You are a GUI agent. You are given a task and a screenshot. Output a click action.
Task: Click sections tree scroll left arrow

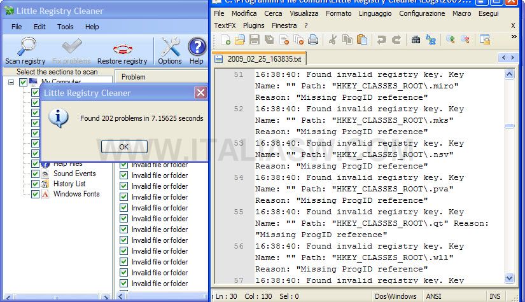[x=9, y=298]
